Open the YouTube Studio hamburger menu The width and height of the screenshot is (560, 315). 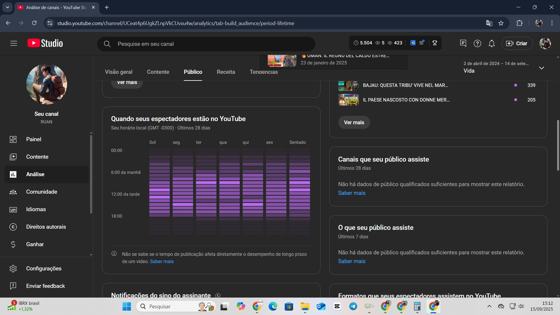(x=14, y=43)
